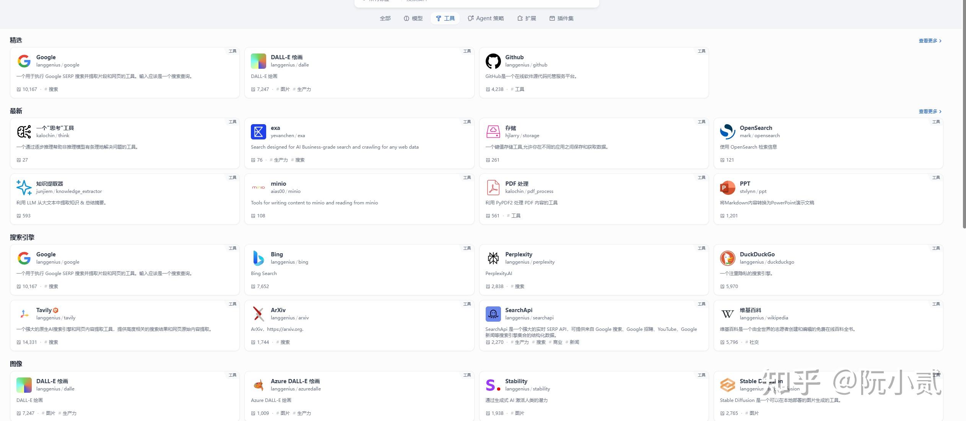The height and width of the screenshot is (421, 966).
Task: Click the 维基百科 Wikipedia W icon
Action: click(727, 314)
